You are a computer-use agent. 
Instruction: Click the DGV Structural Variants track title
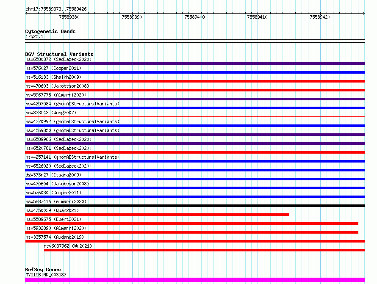tap(59, 54)
